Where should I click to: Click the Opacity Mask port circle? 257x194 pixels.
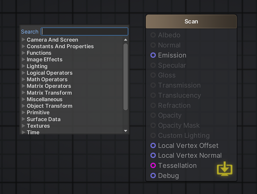(x=153, y=125)
